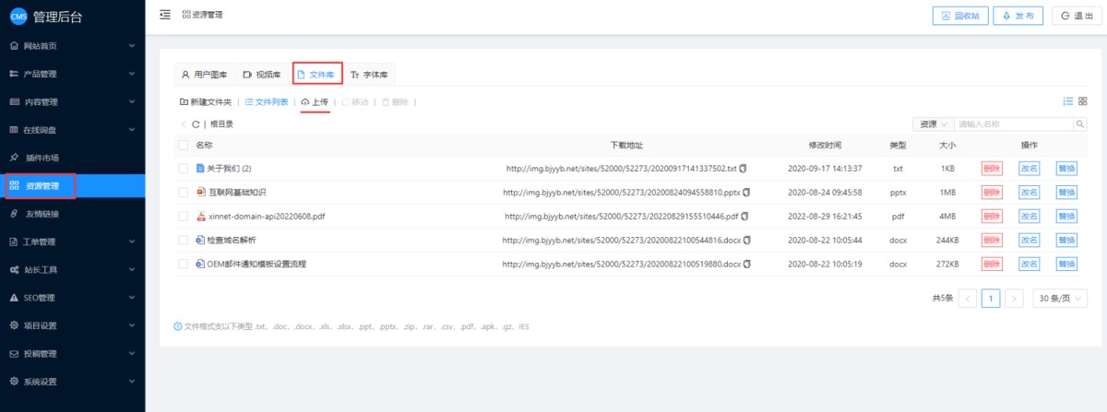
Task: Switch to the 视频库 tab
Action: pos(262,74)
